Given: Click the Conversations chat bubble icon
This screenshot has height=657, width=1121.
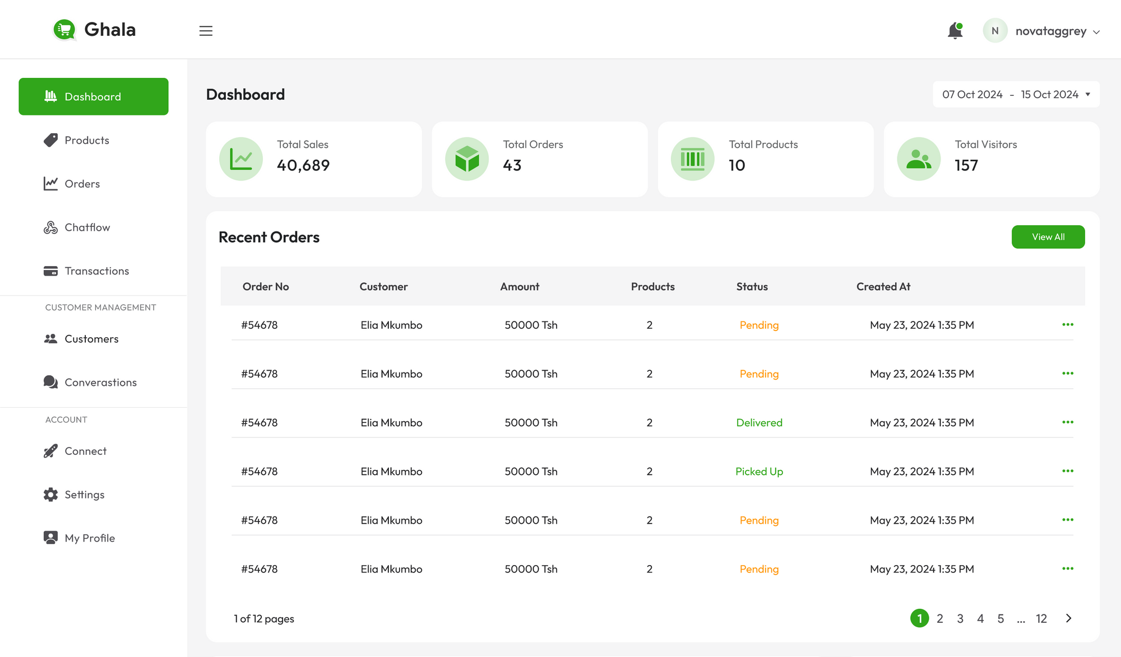Looking at the screenshot, I should (50, 381).
